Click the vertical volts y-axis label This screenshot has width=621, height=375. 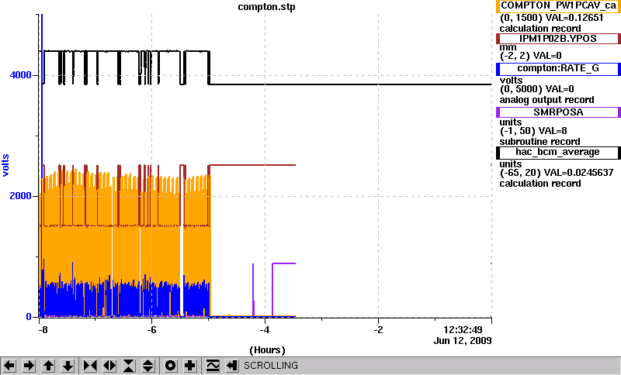coord(5,165)
